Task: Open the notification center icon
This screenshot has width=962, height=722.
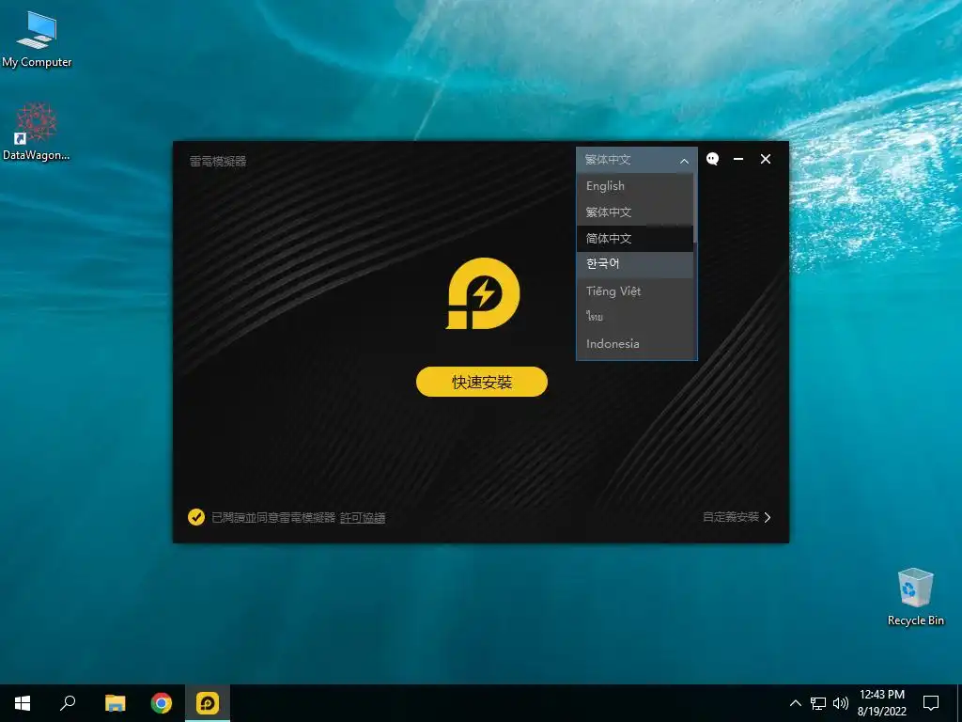Action: (931, 703)
